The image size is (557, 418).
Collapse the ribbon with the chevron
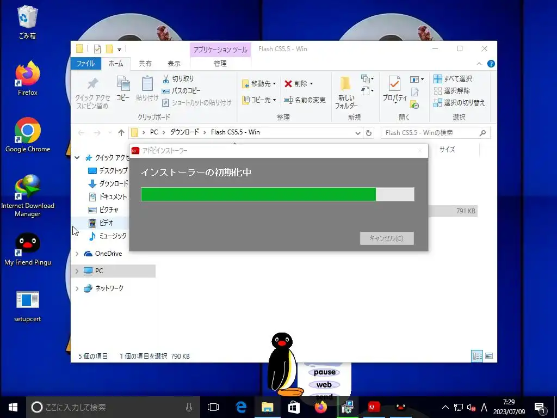479,64
